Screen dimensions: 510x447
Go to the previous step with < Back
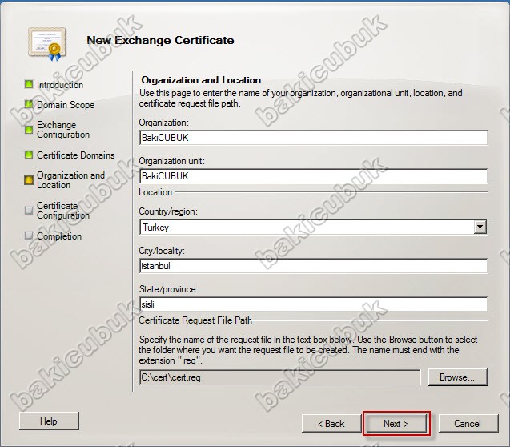(x=331, y=423)
